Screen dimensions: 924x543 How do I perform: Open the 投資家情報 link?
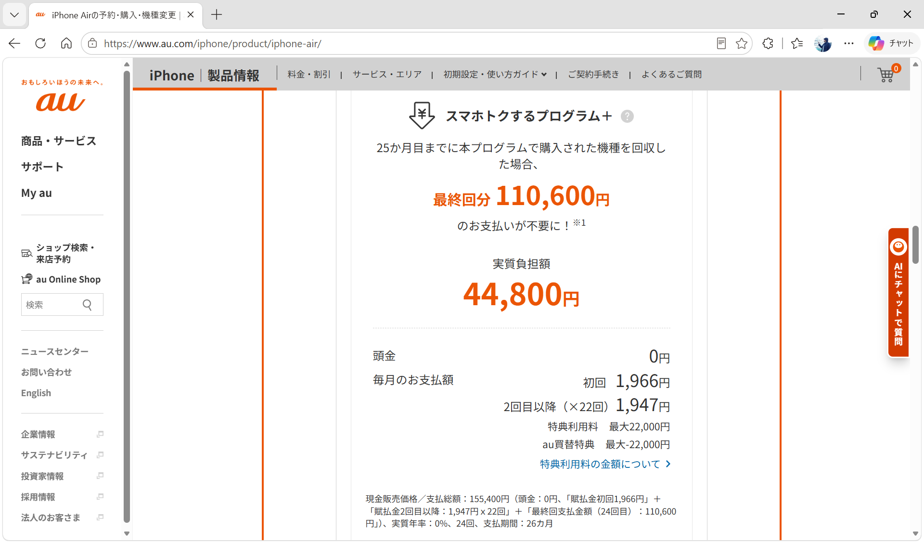pyautogui.click(x=42, y=476)
